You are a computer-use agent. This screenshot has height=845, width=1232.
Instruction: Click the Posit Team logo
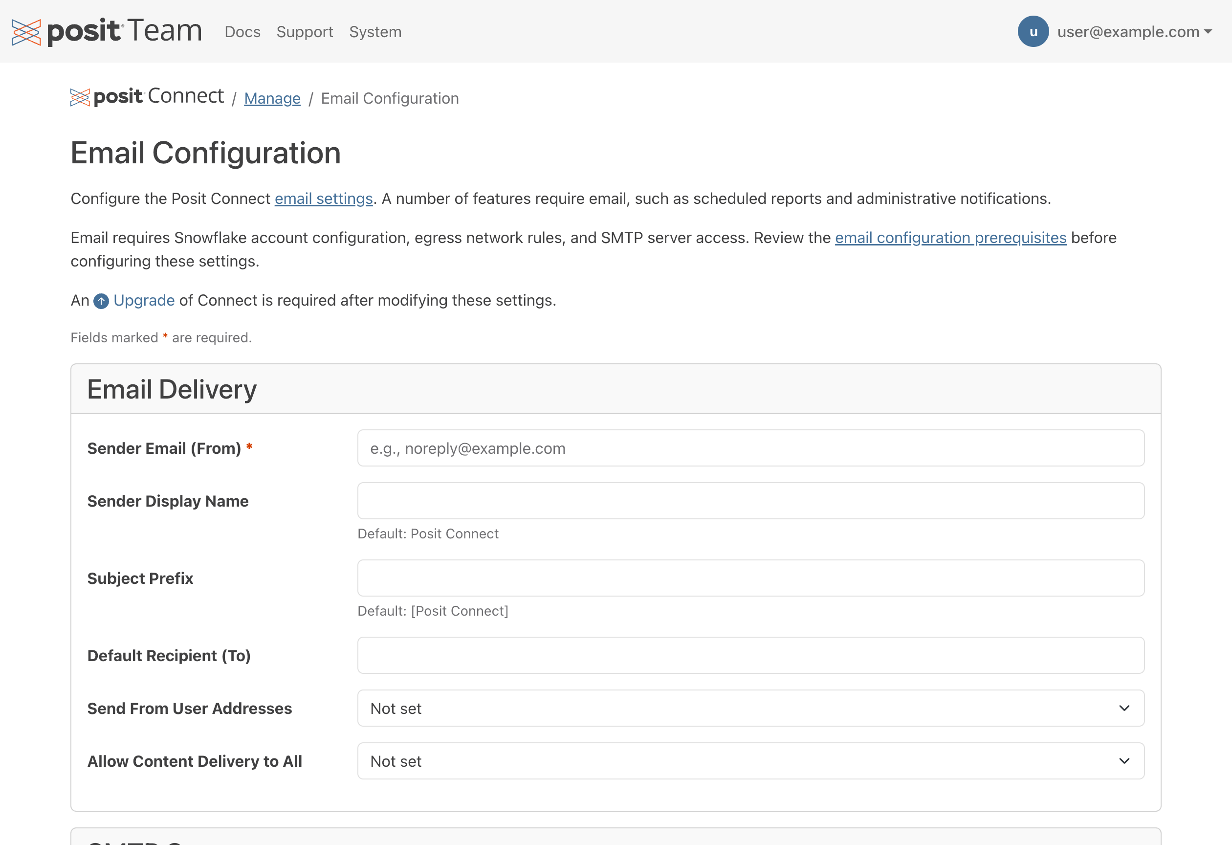point(107,31)
